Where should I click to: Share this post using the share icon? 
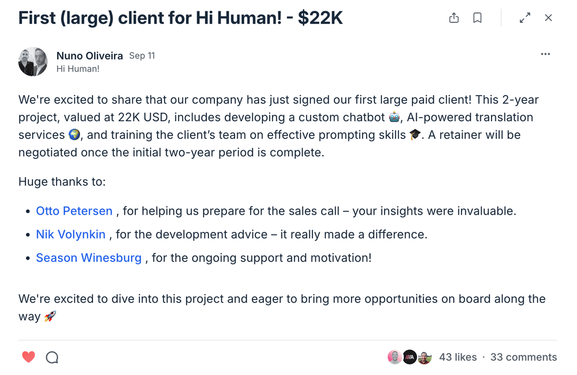pyautogui.click(x=454, y=18)
